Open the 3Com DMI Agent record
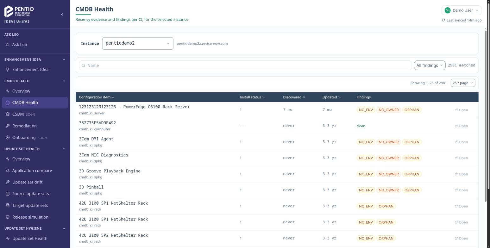This screenshot has width=490, height=248. [461, 142]
